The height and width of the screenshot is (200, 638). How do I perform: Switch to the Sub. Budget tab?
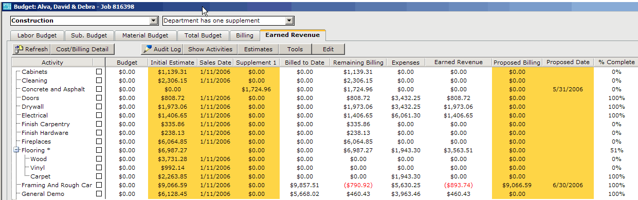point(89,35)
